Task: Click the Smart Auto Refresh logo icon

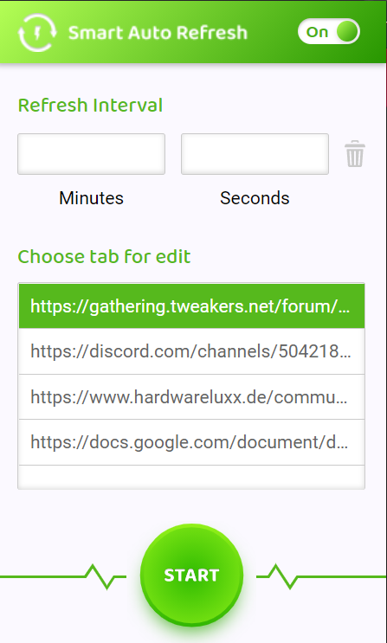Action: click(37, 33)
